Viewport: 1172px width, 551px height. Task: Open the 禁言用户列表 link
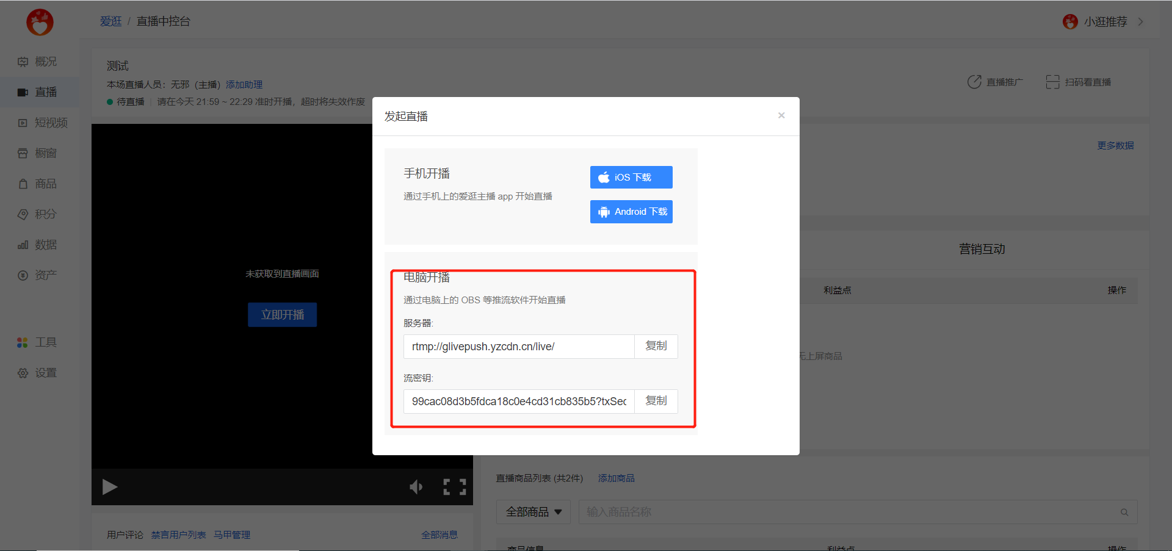pos(179,535)
